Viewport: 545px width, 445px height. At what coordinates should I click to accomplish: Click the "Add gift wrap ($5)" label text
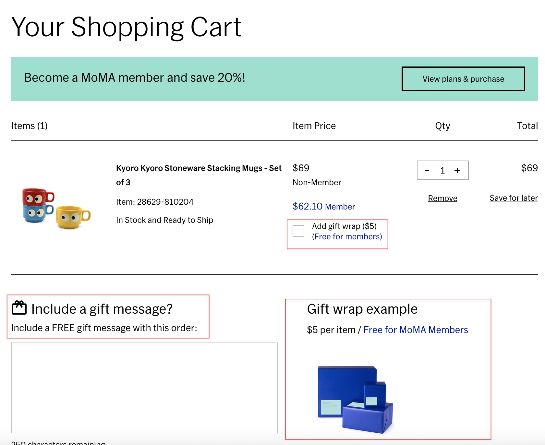pos(344,226)
